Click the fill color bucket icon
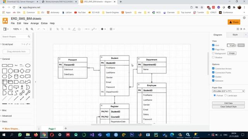The height and width of the screenshot is (139, 248). [x=69, y=29]
